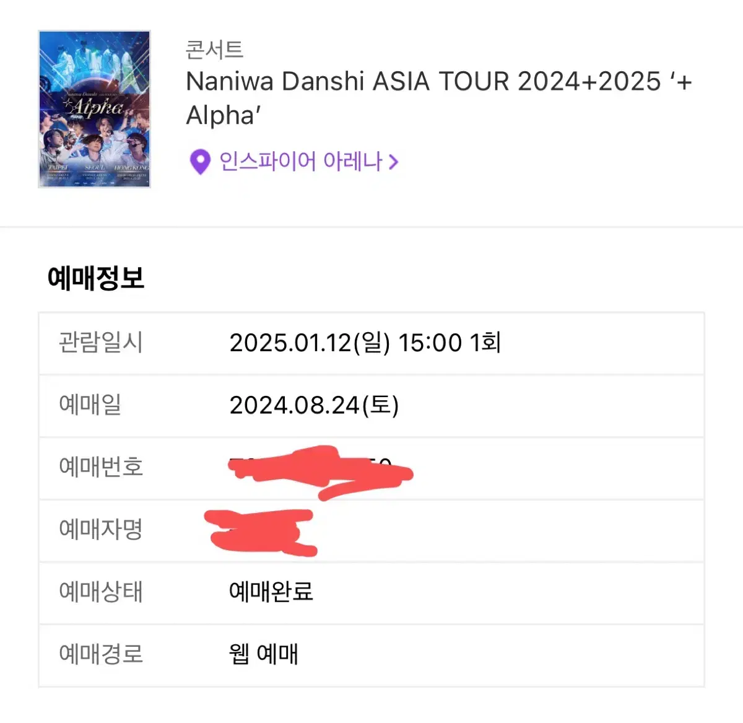Select the 예매경로 row label
The width and height of the screenshot is (743, 723).
pyautogui.click(x=101, y=654)
